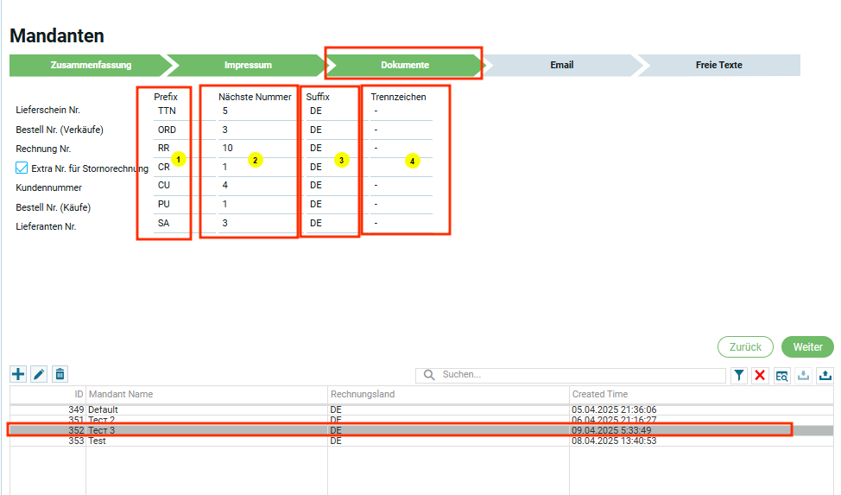The width and height of the screenshot is (841, 495).
Task: Click the Rechnung Nr. Nächste Nummer field
Action: [255, 148]
